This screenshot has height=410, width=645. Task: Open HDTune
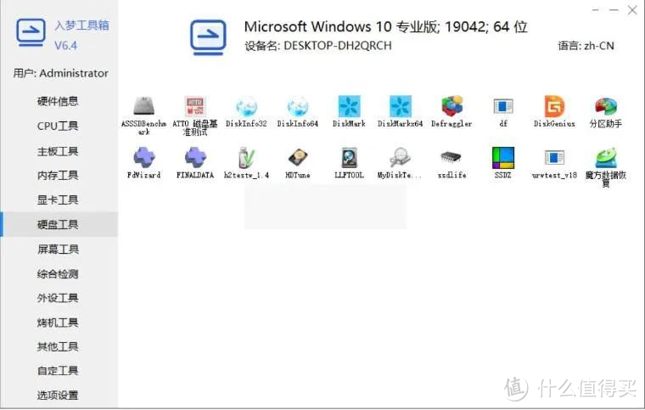297,163
